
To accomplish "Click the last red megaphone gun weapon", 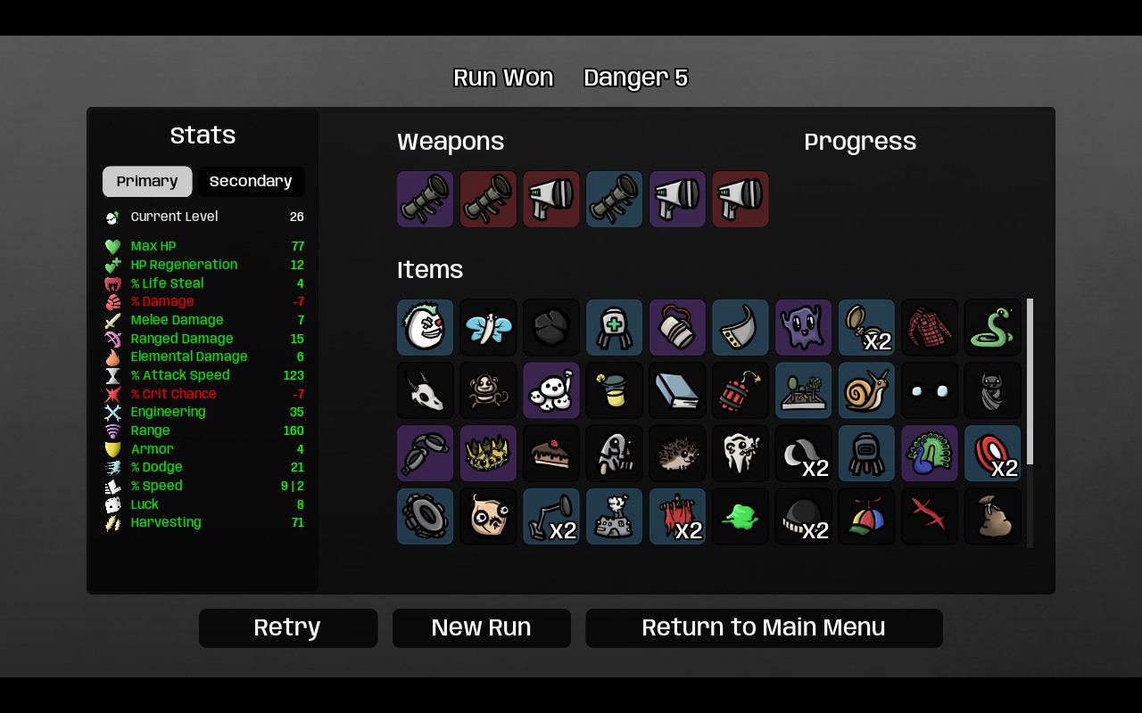I will coord(741,200).
